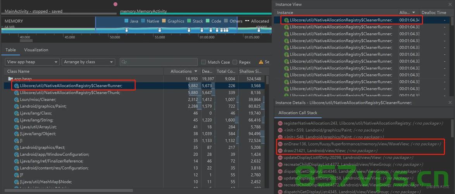Close the Instance View panel
This screenshot has width=455, height=194.
click(x=450, y=4)
